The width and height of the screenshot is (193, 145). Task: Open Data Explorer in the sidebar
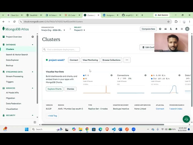pyautogui.click(x=12, y=60)
